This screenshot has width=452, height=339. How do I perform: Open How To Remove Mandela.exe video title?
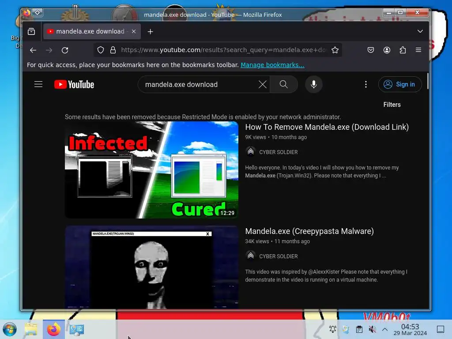click(327, 127)
